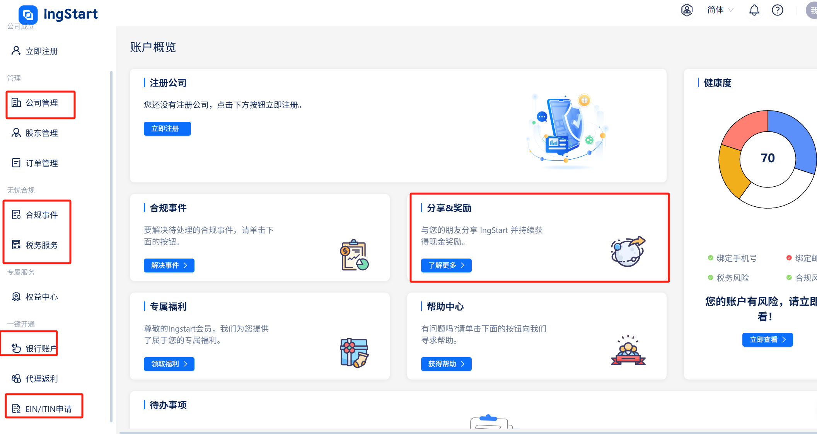Go to 权益中心 in sidebar
817x434 pixels.
tap(42, 297)
